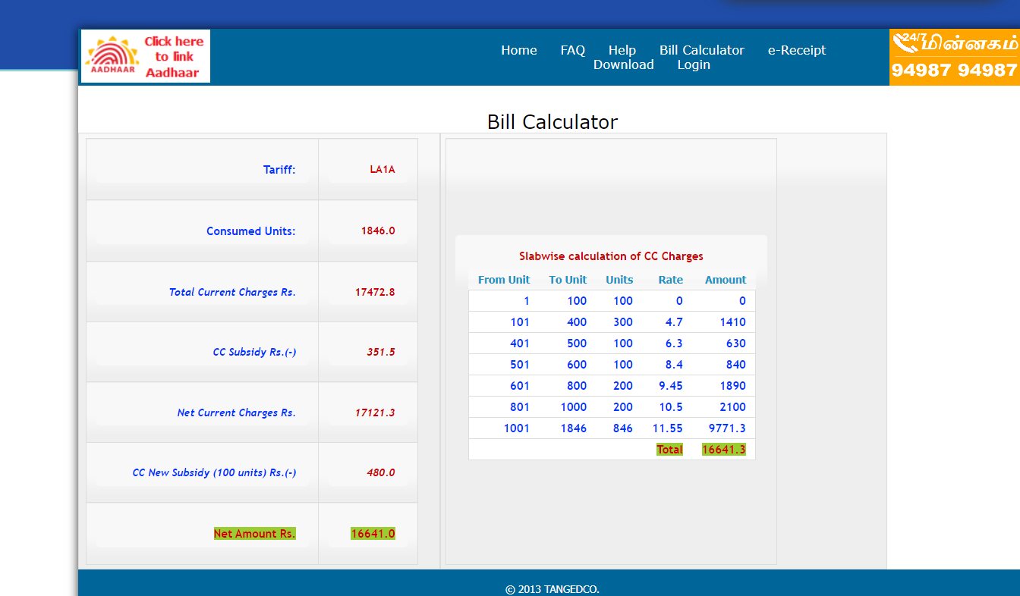Select the Tariff value LA1A
Screen dimensions: 1020x596
pyautogui.click(x=382, y=170)
